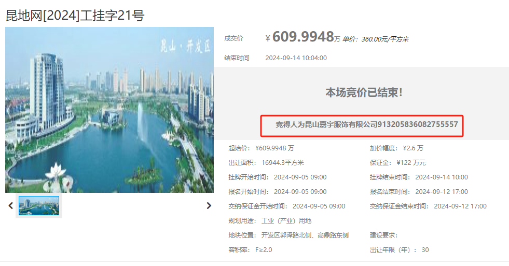Click the 本场竞价已结束 banner text

[x=364, y=92]
